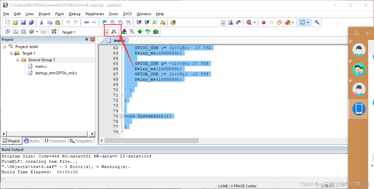
Task: Kill all breakpoints icon
Action: point(287,22)
